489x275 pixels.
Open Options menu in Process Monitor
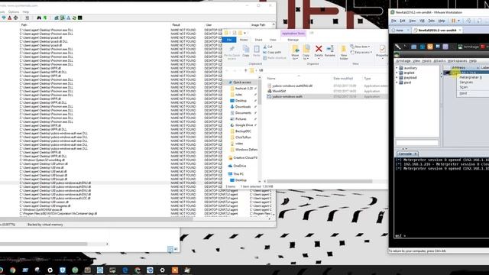point(14,12)
